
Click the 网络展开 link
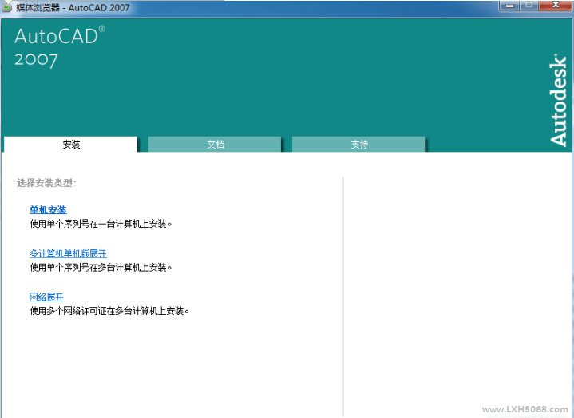46,297
